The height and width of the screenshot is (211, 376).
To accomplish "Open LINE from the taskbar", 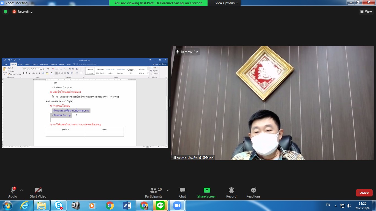I will tap(160, 206).
